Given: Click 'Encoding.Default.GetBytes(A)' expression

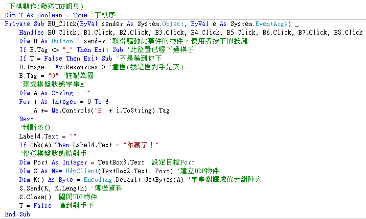Looking at the screenshot, I should [133, 180].
